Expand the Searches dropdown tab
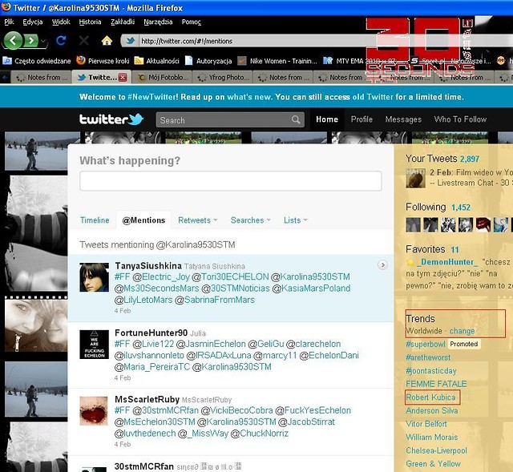This screenshot has height=472, width=513. (250, 220)
